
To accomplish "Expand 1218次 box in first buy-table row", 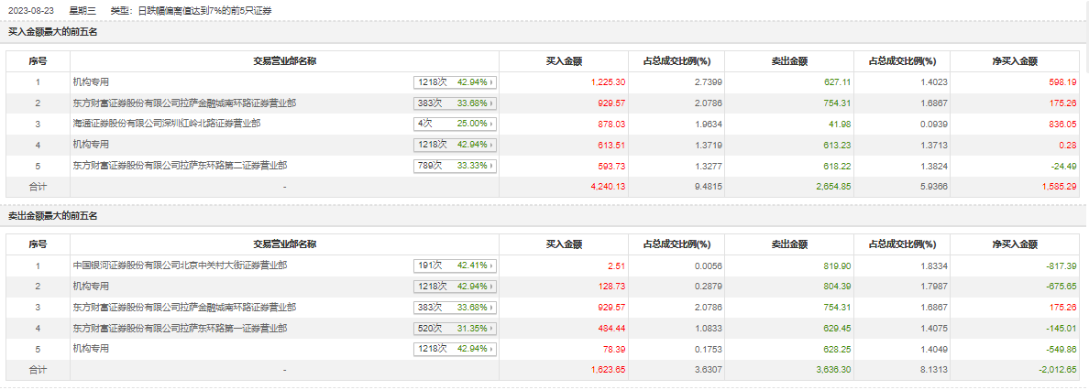I will tap(455, 81).
